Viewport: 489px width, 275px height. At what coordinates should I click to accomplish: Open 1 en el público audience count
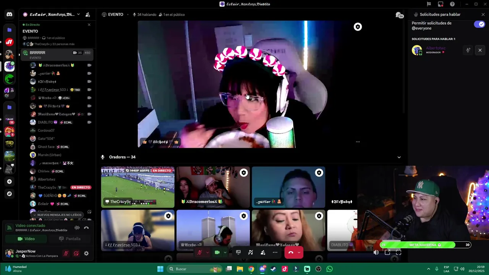click(x=172, y=15)
